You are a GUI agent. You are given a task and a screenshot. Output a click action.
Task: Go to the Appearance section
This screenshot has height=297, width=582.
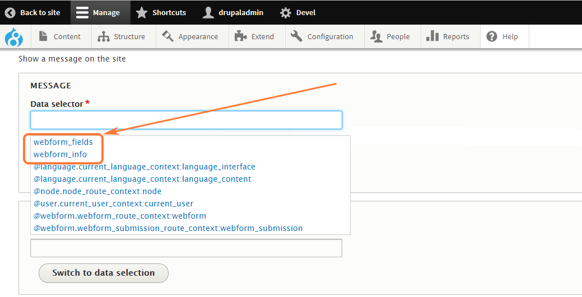(x=190, y=37)
